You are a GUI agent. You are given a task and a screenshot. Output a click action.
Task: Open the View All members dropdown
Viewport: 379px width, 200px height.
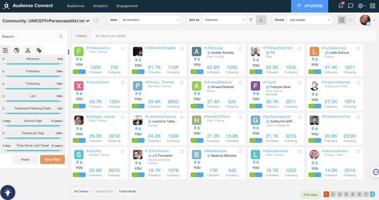click(150, 20)
